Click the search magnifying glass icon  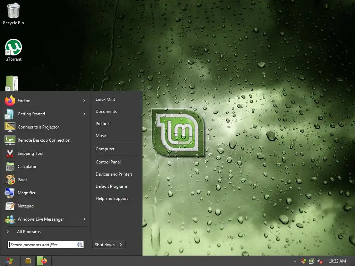pos(80,245)
